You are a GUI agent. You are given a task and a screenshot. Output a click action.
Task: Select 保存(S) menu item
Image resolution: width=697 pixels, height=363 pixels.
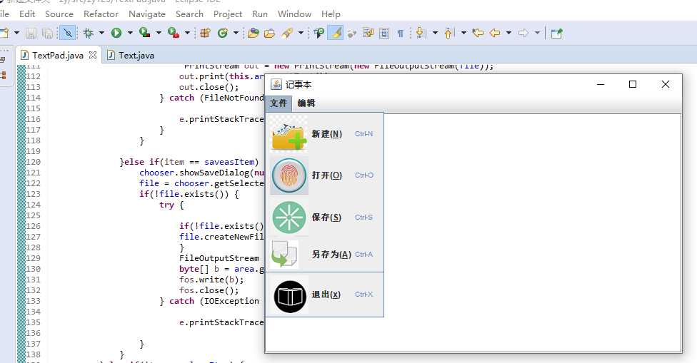(324, 217)
